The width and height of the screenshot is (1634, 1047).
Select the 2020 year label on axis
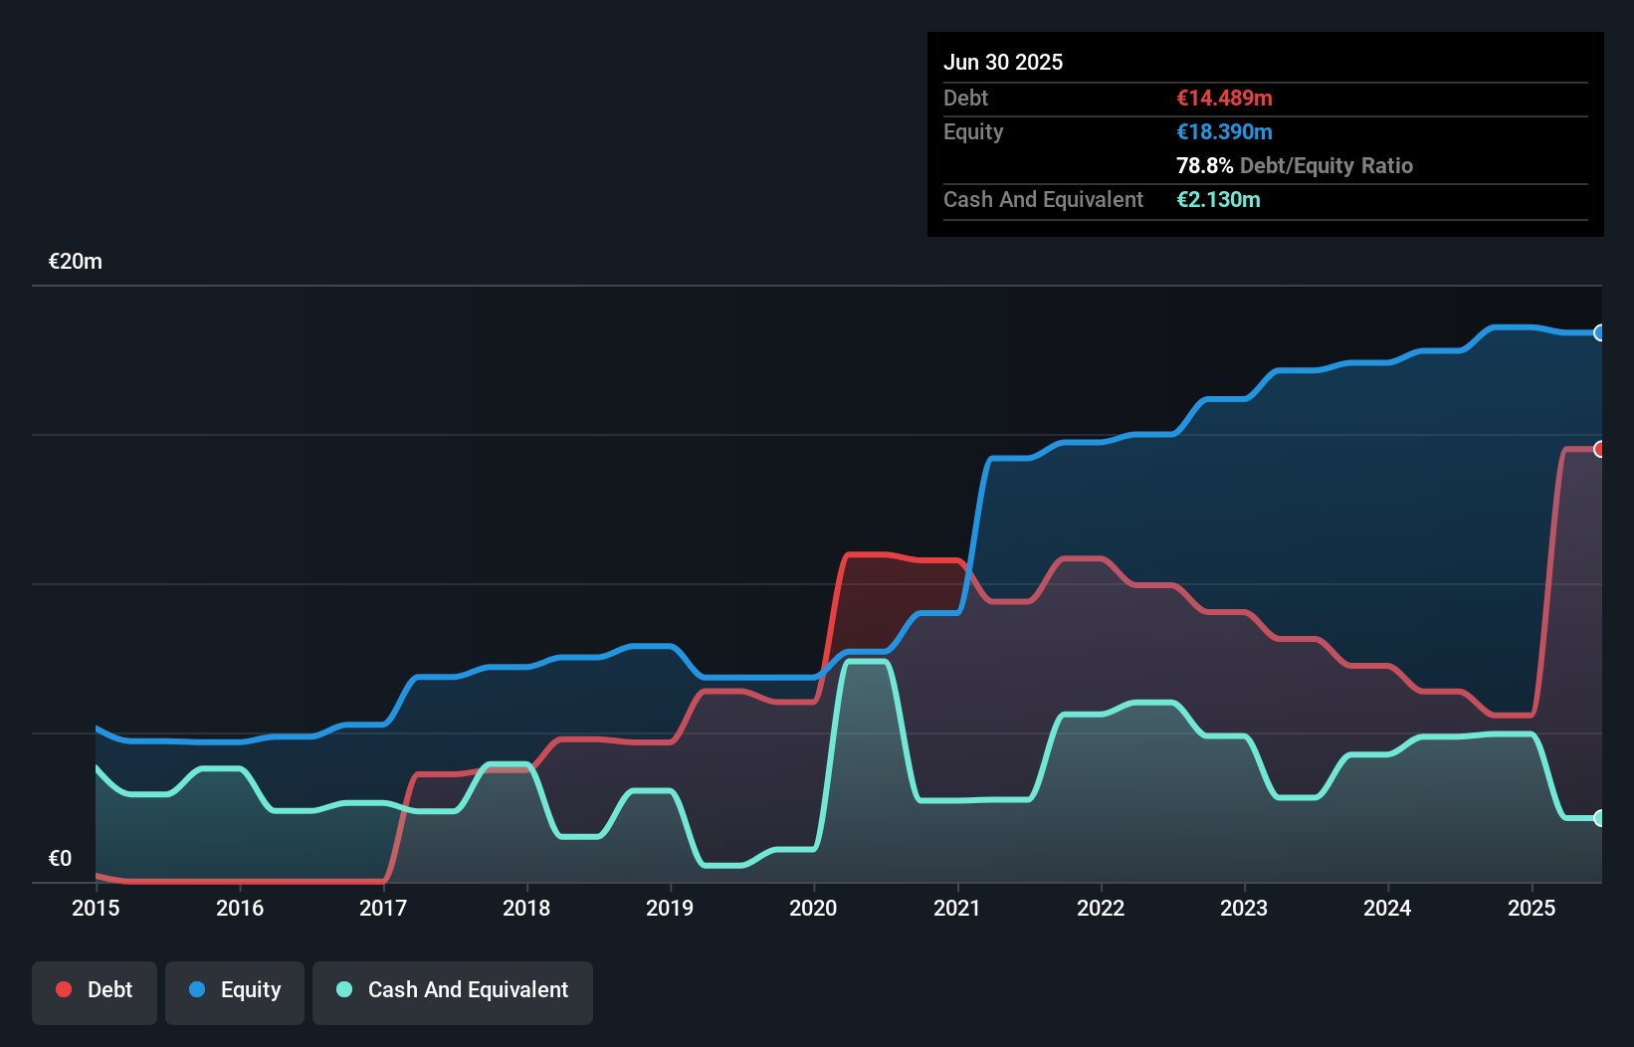click(x=812, y=908)
